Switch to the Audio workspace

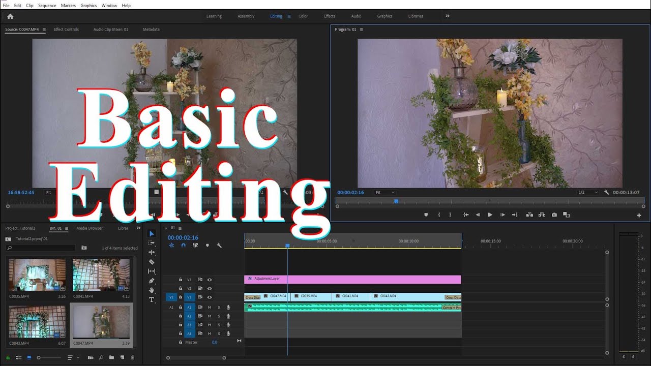(x=356, y=16)
